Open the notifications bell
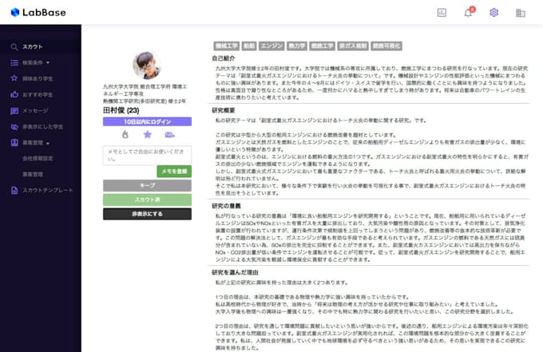 tap(468, 13)
